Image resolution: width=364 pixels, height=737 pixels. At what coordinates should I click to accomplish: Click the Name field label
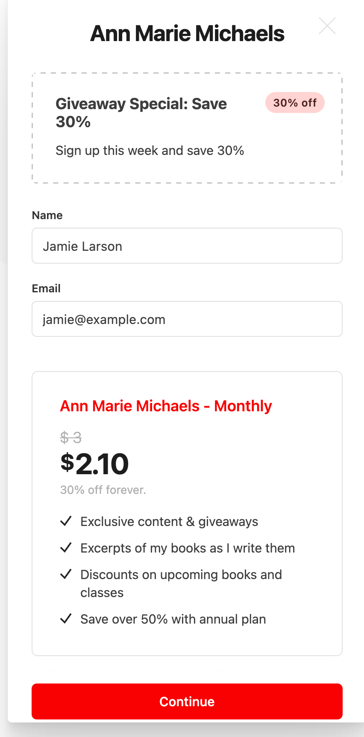pos(47,215)
